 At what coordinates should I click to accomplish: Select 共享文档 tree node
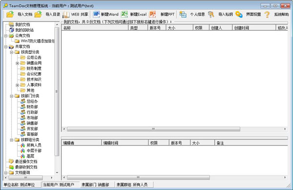pyautogui.click(x=22, y=46)
